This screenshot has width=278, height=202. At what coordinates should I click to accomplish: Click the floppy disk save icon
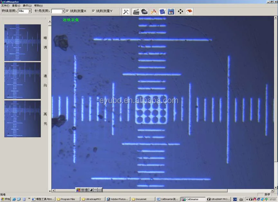coord(171,12)
